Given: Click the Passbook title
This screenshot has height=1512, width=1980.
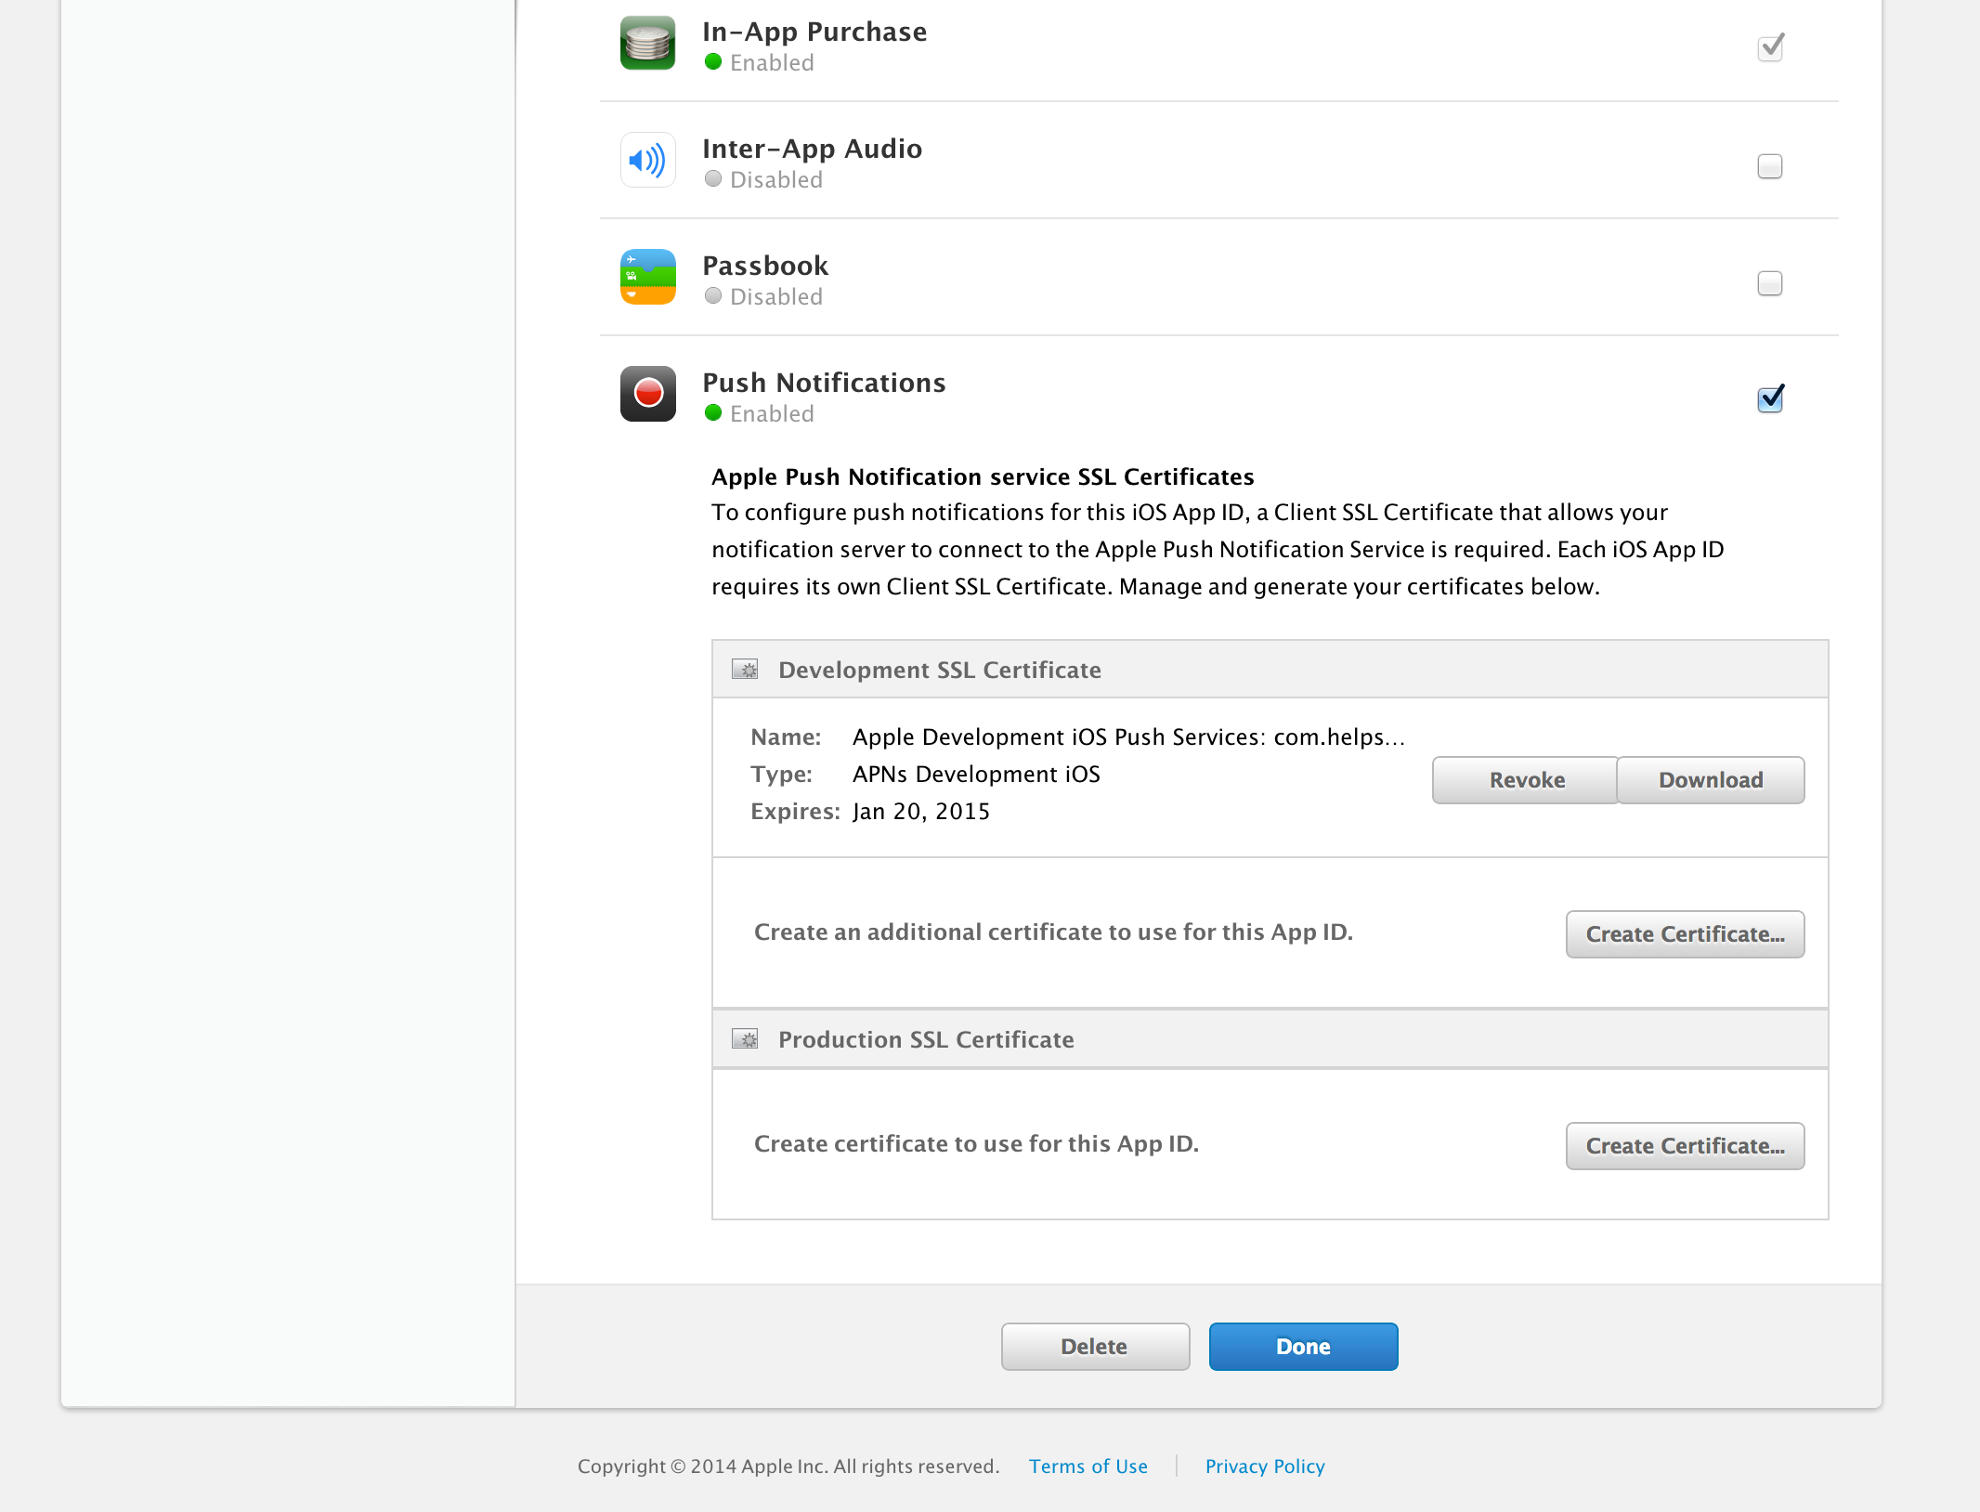Looking at the screenshot, I should [x=765, y=266].
